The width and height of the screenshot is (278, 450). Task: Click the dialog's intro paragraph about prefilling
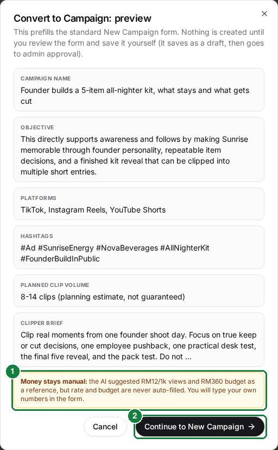pos(138,43)
